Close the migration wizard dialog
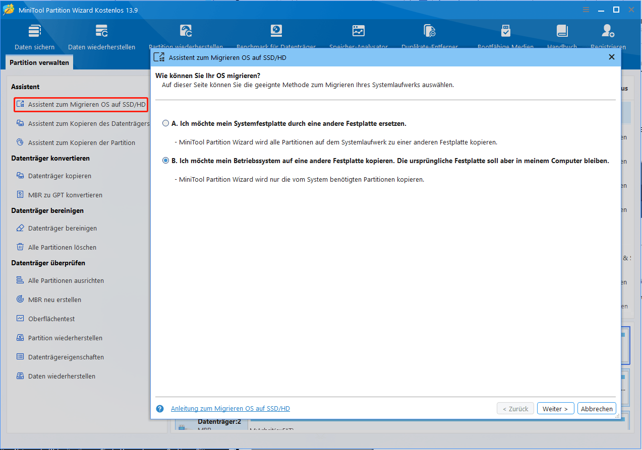The image size is (642, 450). pos(612,57)
